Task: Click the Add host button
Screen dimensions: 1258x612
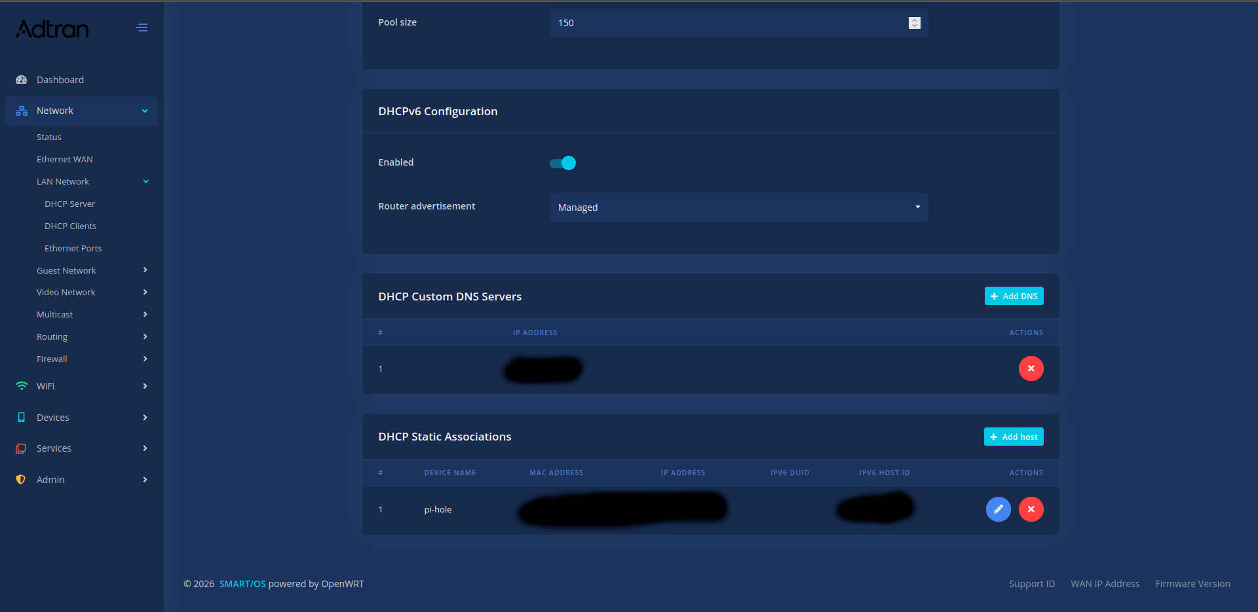Action: click(1013, 437)
